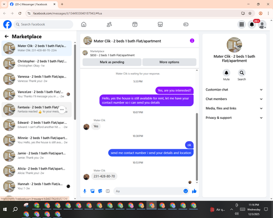Open Windows taskbar search
The image size is (273, 218).
15,209
